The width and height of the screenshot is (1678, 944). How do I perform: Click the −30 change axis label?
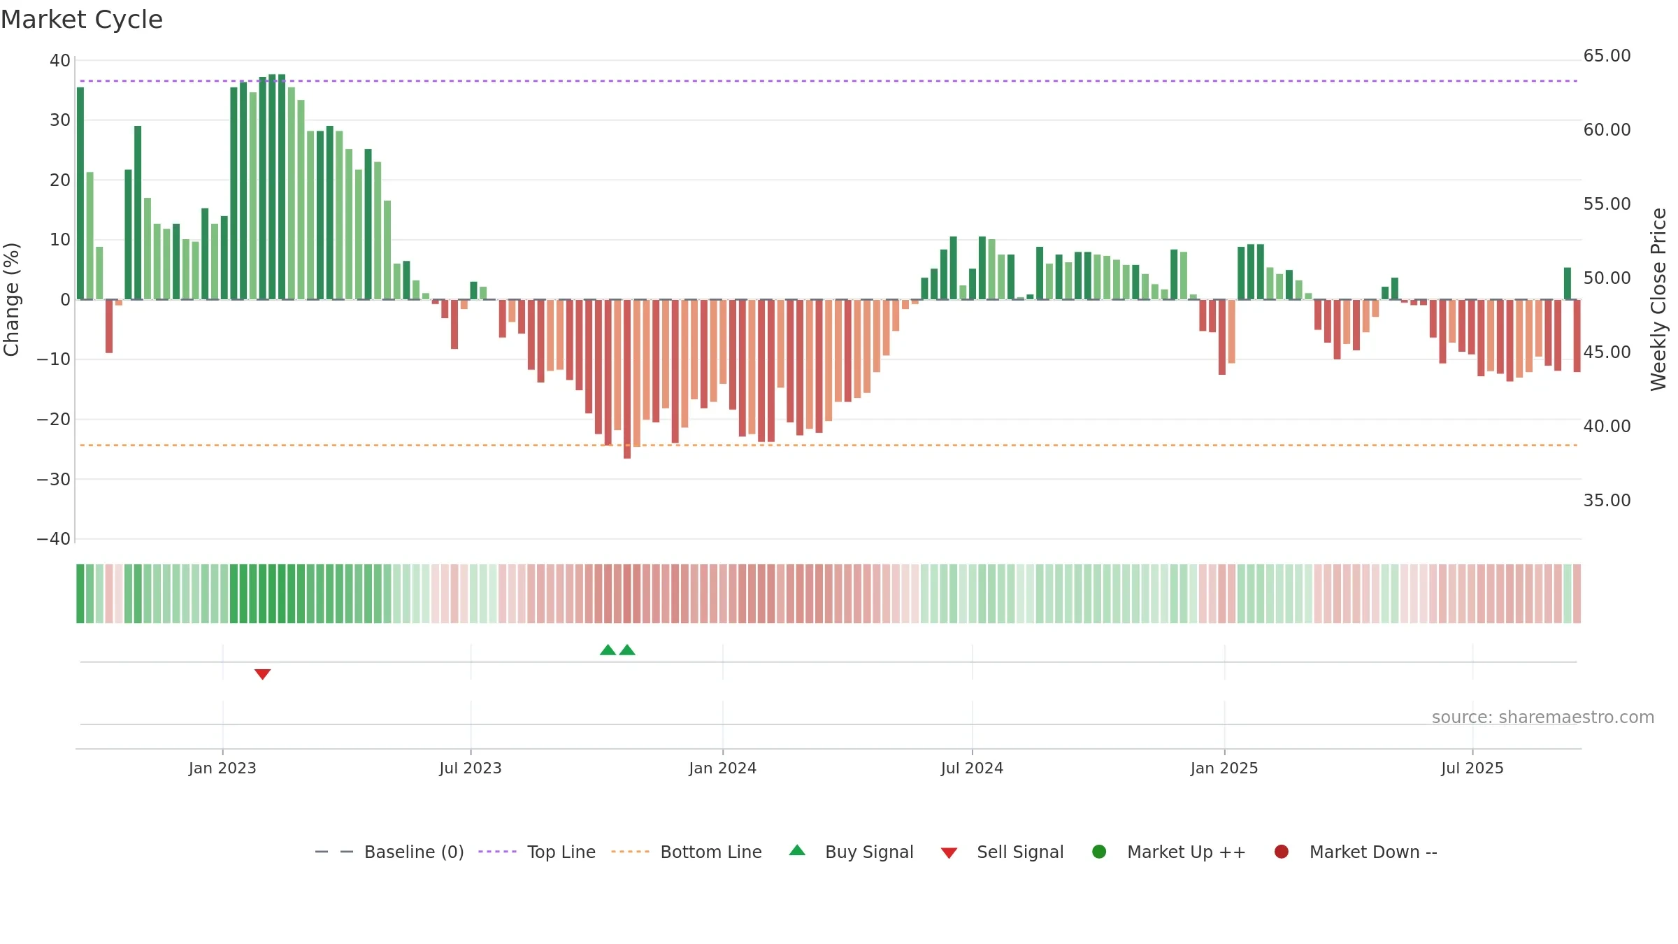coord(53,480)
